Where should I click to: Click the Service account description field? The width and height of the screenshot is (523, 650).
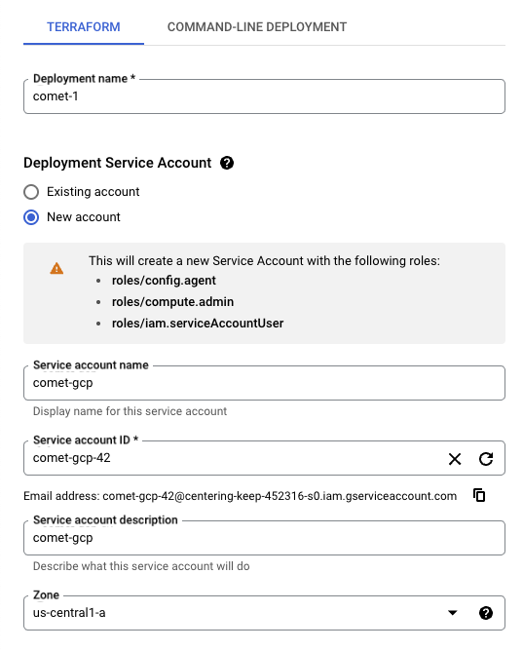point(264,538)
